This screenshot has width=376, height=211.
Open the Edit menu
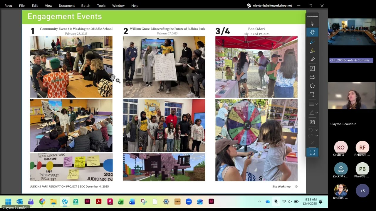point(35,6)
